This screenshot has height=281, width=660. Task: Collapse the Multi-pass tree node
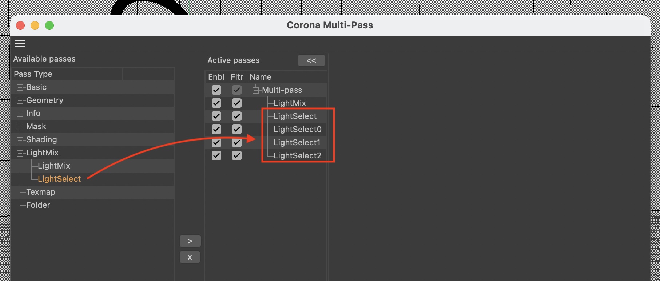coord(256,90)
